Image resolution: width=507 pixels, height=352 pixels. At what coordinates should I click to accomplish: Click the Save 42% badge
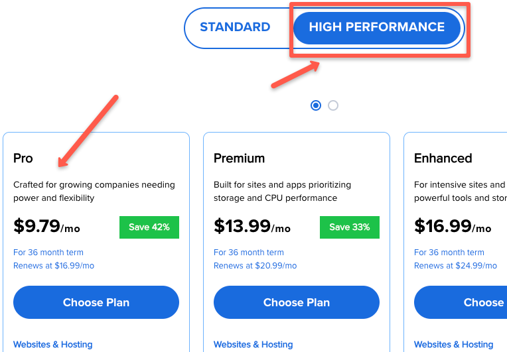pos(149,227)
